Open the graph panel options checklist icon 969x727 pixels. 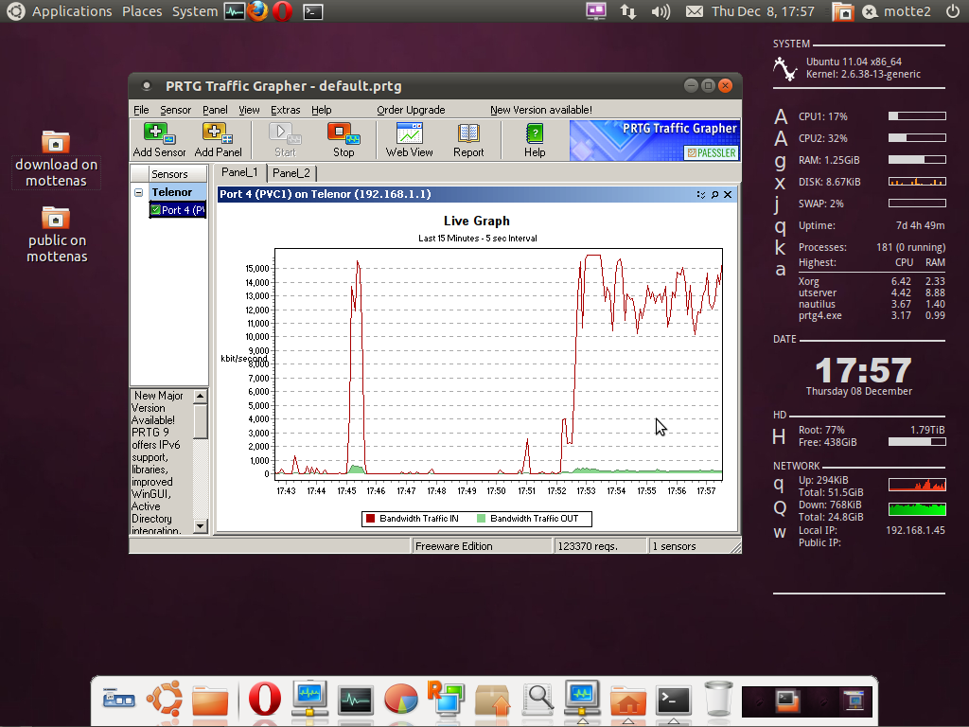point(701,194)
